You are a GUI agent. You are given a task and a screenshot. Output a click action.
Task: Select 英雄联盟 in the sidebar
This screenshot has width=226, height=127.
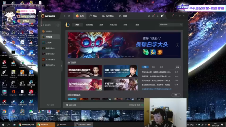tap(50, 37)
